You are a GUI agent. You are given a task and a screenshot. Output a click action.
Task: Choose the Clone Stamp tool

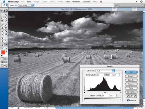(2, 28)
